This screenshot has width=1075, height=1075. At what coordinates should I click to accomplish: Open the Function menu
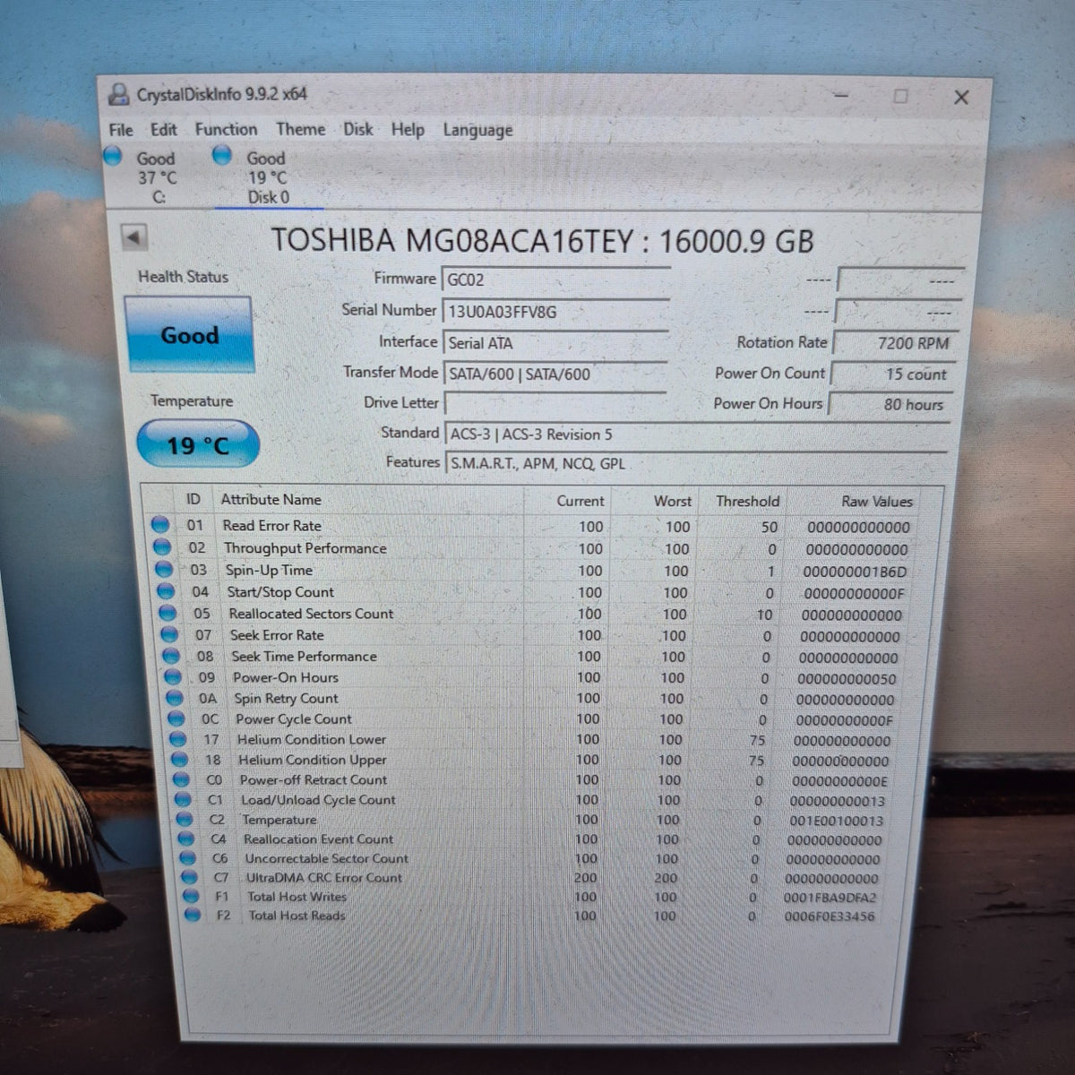click(x=226, y=130)
